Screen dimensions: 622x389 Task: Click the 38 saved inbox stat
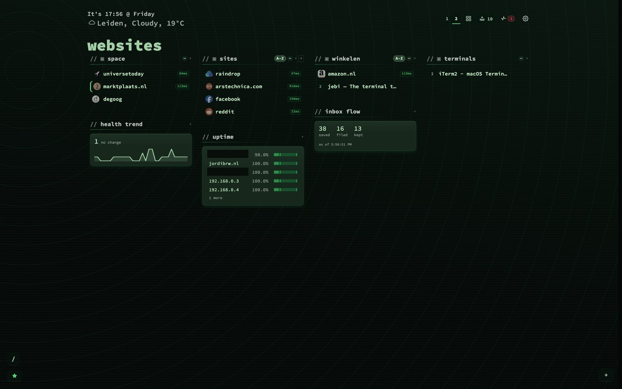(324, 131)
